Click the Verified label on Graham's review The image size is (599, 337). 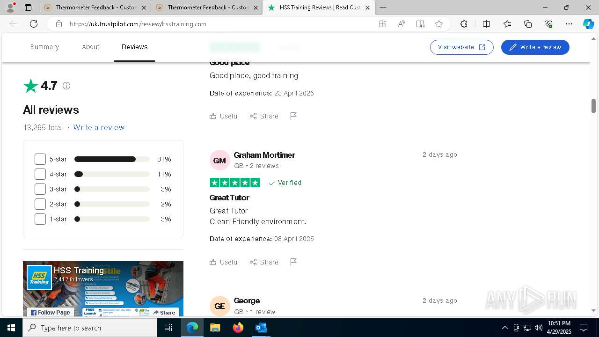click(285, 183)
